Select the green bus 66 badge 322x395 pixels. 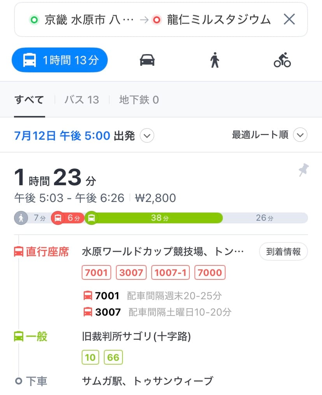click(113, 357)
